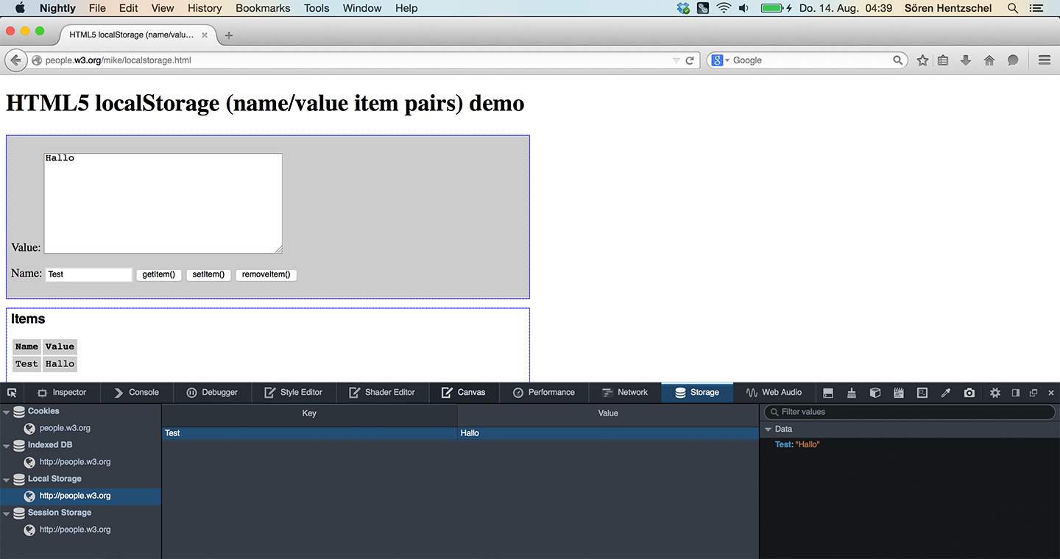1060x559 pixels.
Task: Open devtools settings gear icon
Action: pos(995,393)
